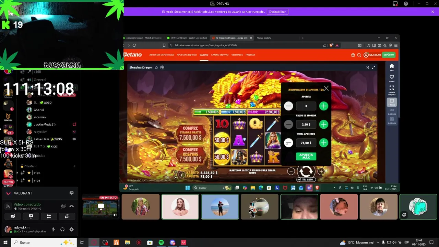Expand the Private channel category
This screenshot has height=247, width=439.
point(28,166)
